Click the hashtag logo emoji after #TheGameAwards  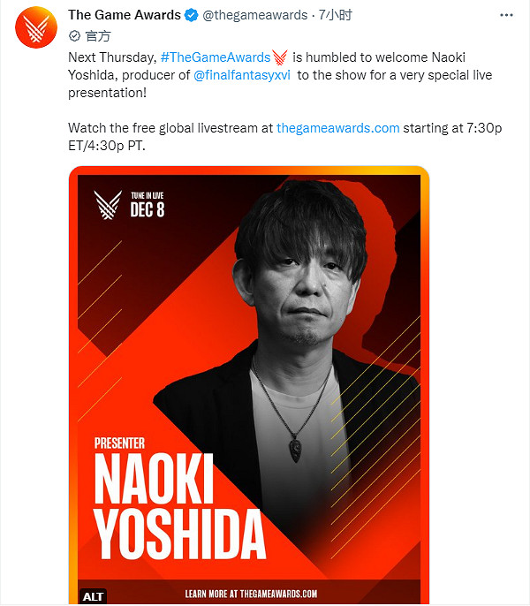(280, 57)
